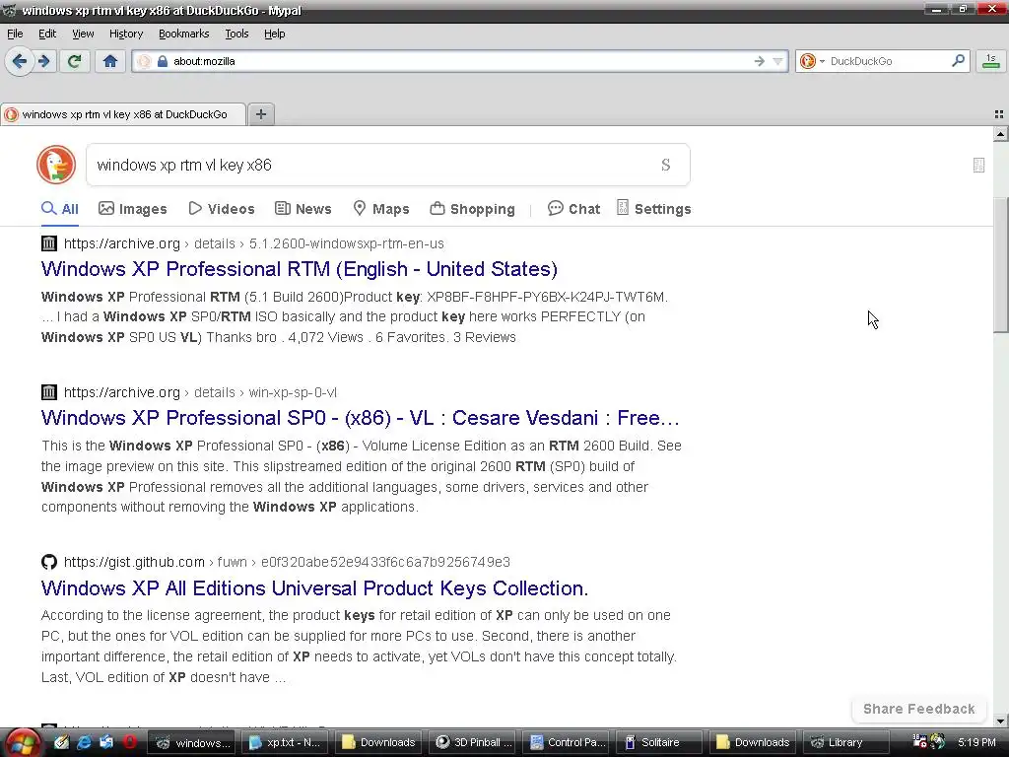This screenshot has height=757, width=1009.
Task: Switch to Solitaire taskbar button
Action: point(660,742)
